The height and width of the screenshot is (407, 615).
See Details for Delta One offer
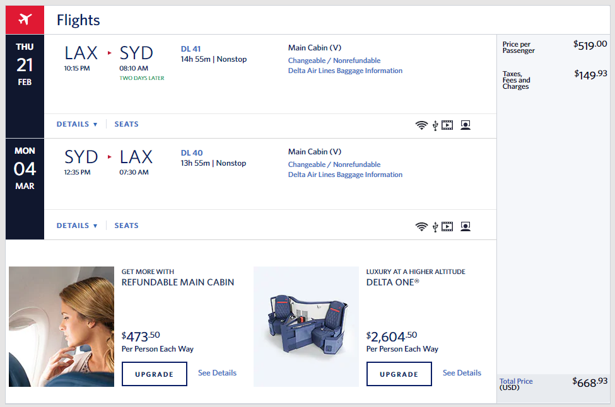coord(462,373)
